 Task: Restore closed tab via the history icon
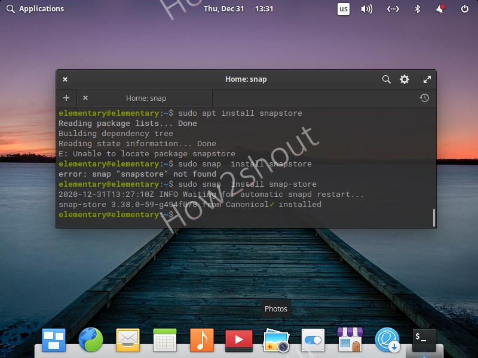424,98
